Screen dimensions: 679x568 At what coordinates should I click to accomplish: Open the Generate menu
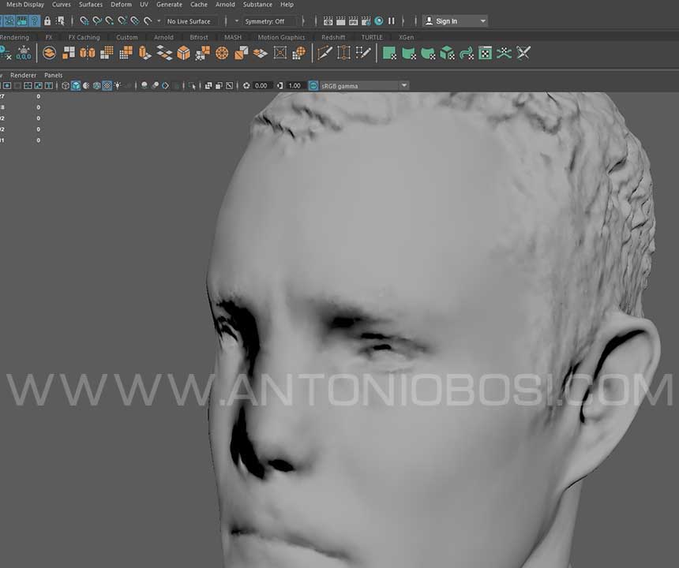click(169, 4)
